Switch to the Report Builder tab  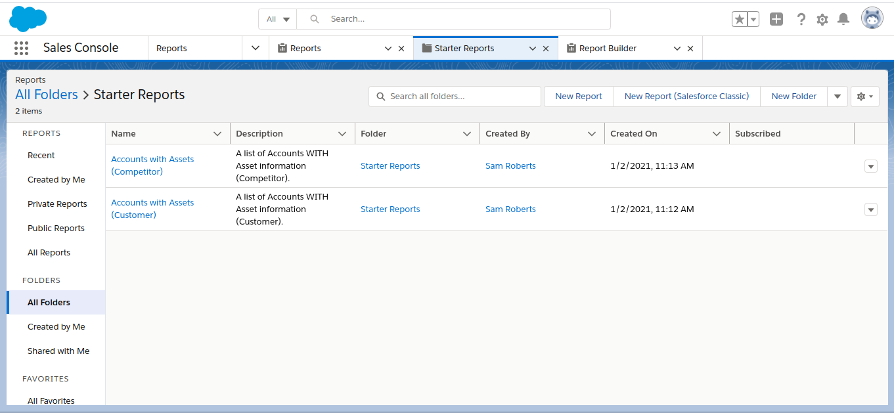[608, 48]
